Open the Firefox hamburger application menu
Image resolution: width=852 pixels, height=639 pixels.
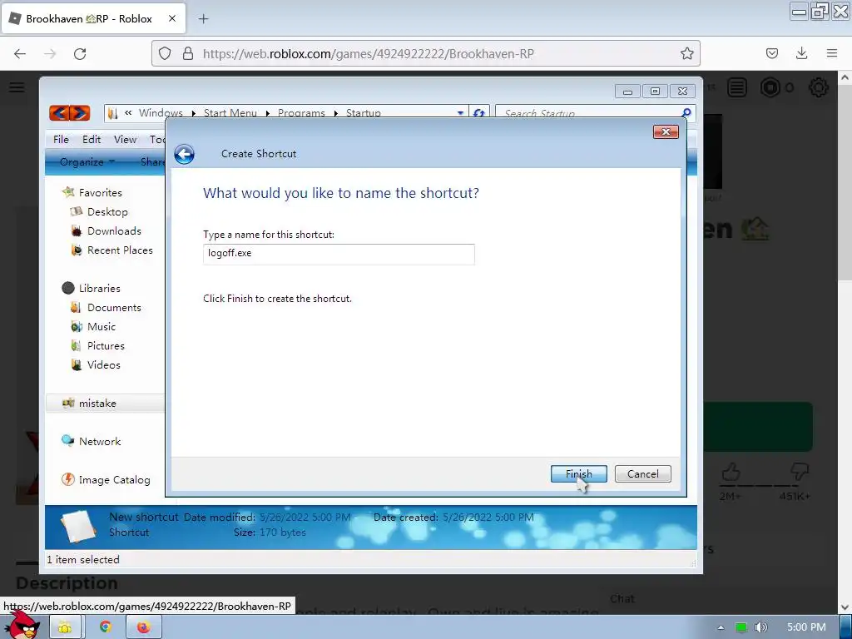click(x=832, y=53)
